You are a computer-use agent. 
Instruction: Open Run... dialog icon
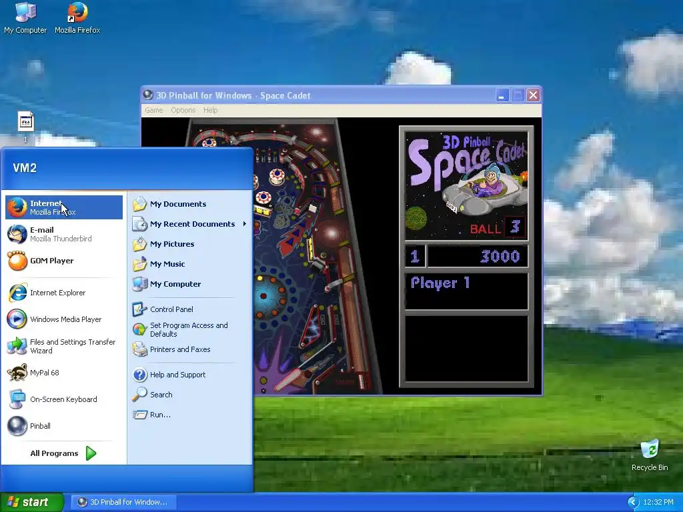click(139, 415)
